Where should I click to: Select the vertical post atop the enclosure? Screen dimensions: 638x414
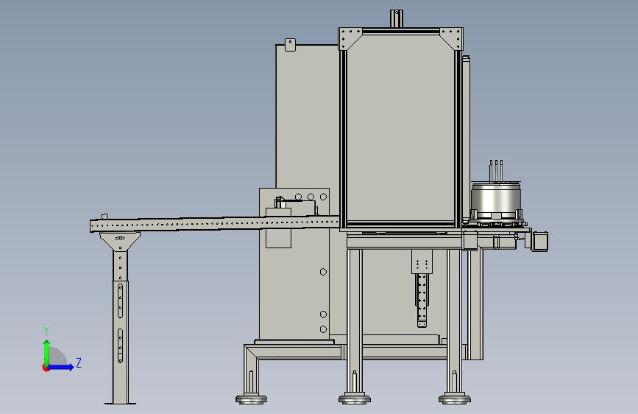[397, 18]
